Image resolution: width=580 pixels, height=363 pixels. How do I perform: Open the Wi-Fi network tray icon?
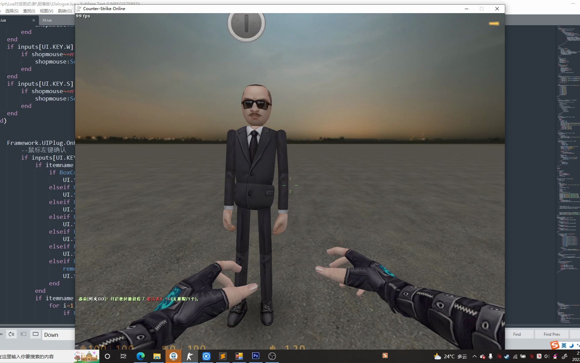(x=515, y=357)
